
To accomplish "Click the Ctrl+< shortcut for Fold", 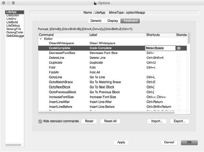I will click(151, 67).
